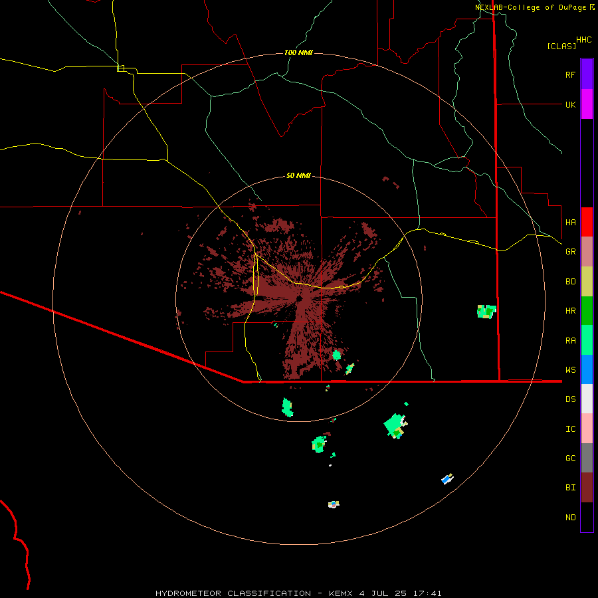Select the red HA legend swatch

[587, 222]
